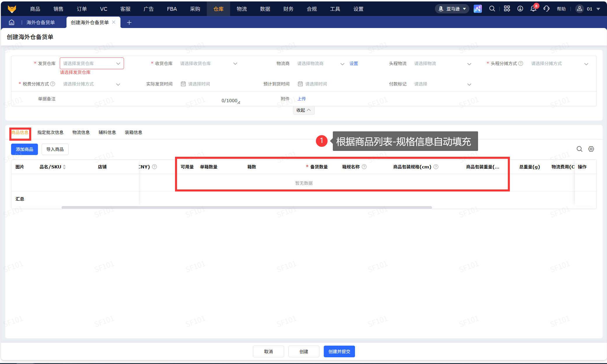
Task: Click the orange fox logo icon
Action: pyautogui.click(x=12, y=9)
